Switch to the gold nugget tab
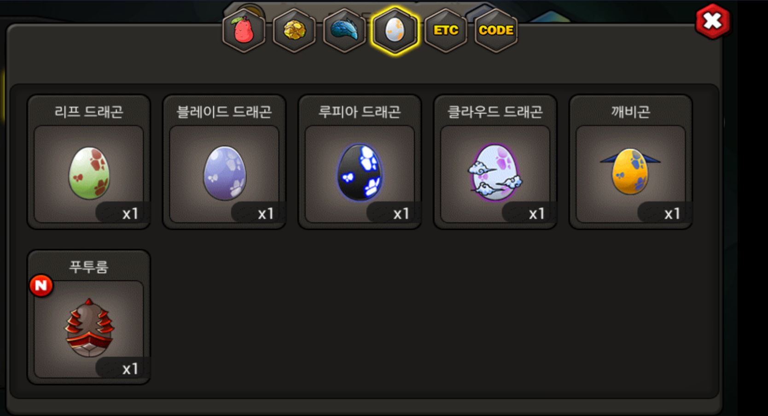768x416 pixels. coord(294,30)
